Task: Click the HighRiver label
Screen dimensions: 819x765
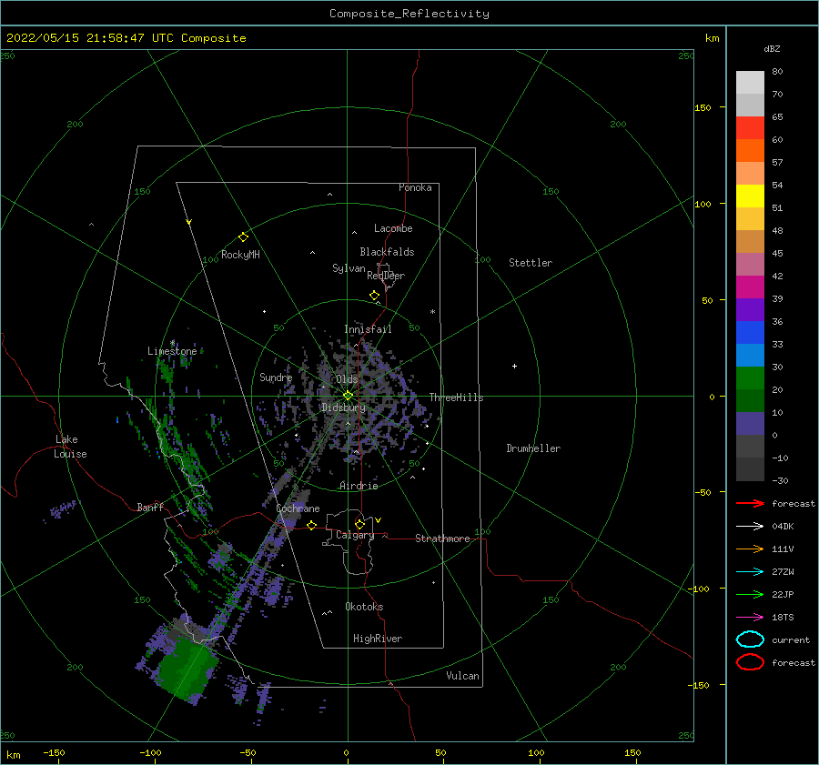Action: click(x=378, y=639)
